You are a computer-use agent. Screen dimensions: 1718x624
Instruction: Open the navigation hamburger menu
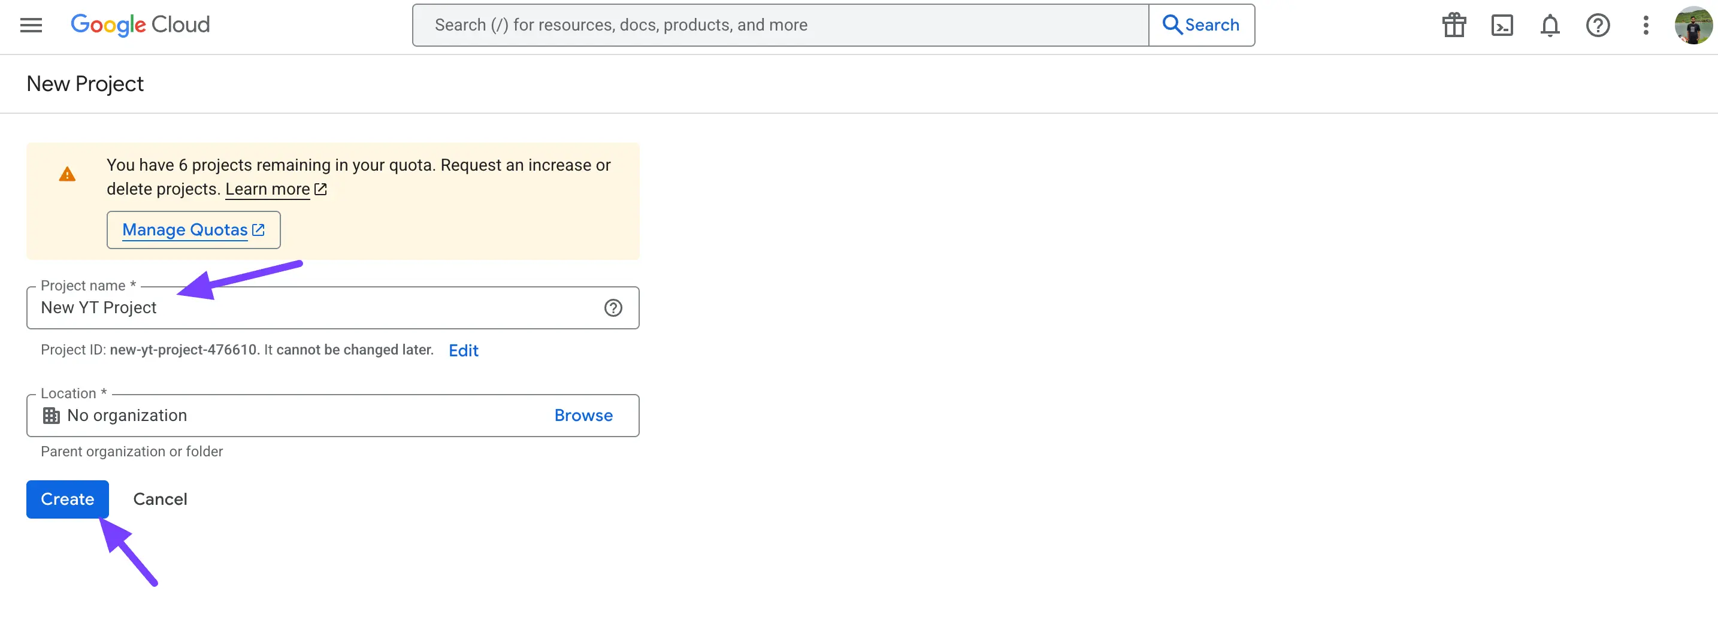click(x=31, y=25)
